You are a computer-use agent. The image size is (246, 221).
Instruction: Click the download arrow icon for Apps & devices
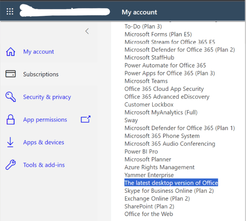(x=10, y=142)
